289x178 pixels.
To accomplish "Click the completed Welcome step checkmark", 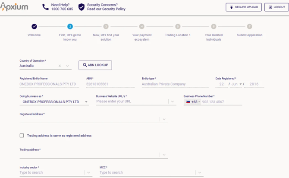I will tap(34, 27).
